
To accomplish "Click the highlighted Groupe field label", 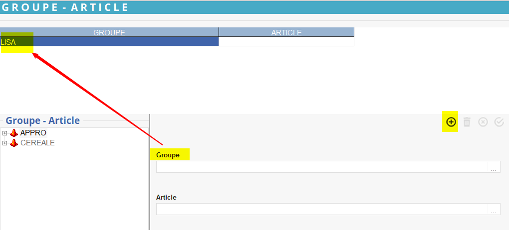I will coord(168,155).
